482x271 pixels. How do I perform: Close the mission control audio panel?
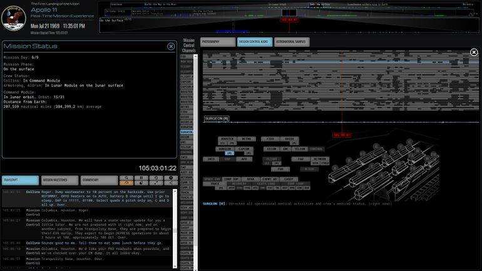tap(474, 53)
